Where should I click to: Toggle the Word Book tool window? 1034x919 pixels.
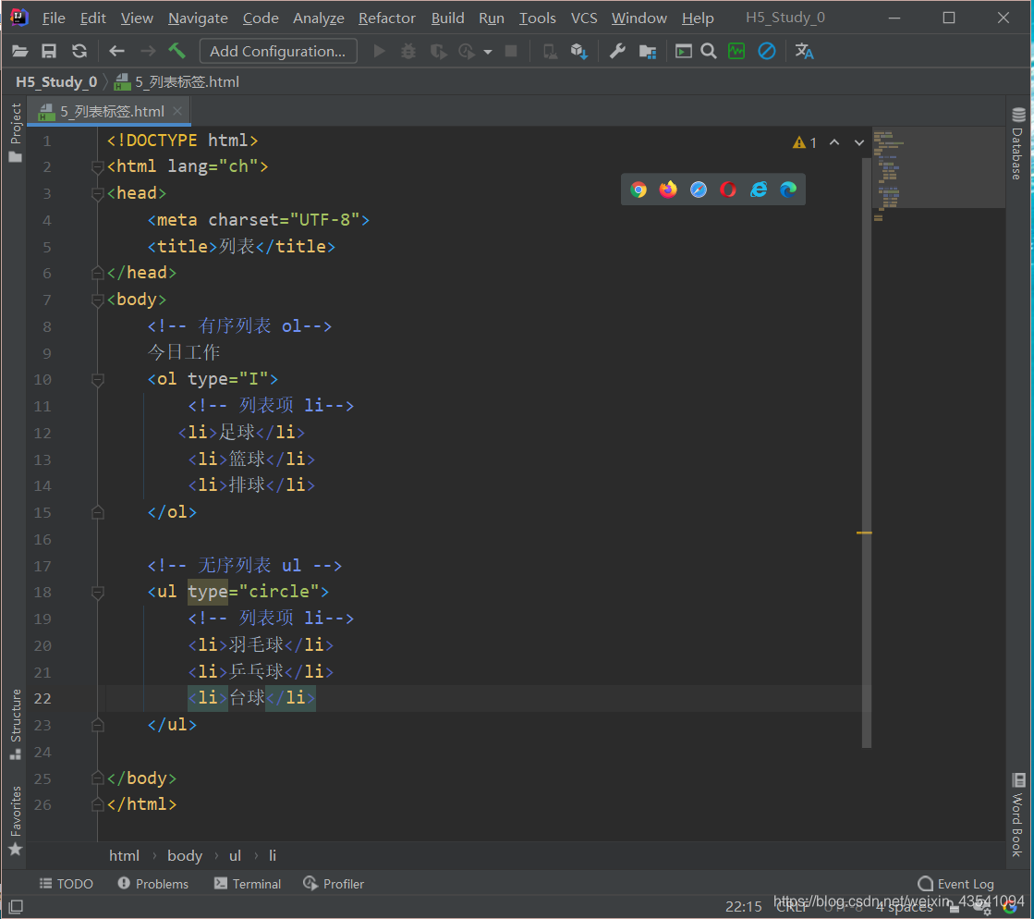tap(1017, 815)
